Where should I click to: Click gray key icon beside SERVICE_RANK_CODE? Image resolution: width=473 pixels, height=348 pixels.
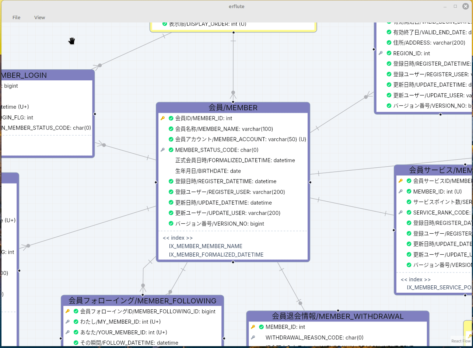(x=400, y=213)
